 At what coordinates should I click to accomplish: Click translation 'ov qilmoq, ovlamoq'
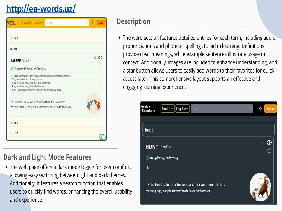click(x=164, y=158)
